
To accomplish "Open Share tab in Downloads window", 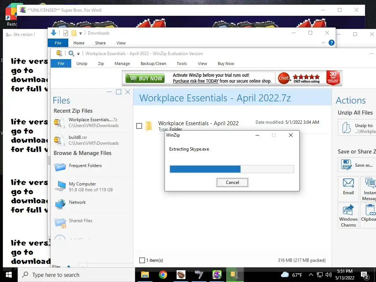I will pyautogui.click(x=100, y=43).
